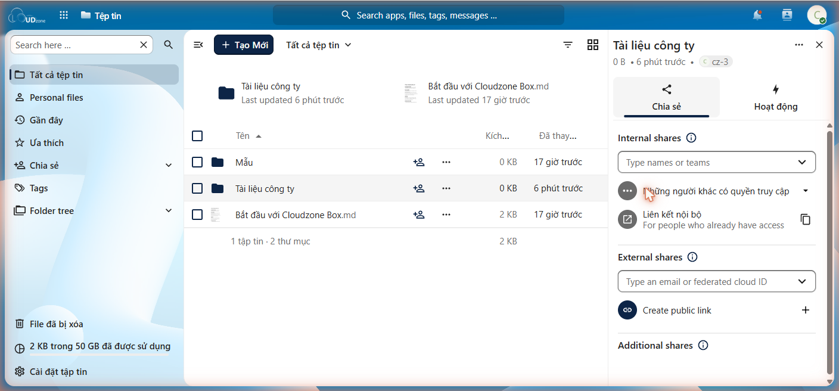Open notifications bell icon

pyautogui.click(x=757, y=15)
